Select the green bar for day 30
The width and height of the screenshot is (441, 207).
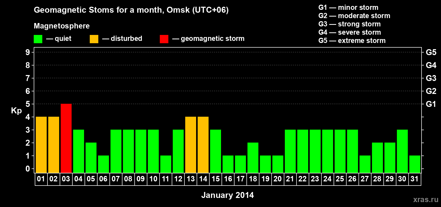click(x=402, y=151)
